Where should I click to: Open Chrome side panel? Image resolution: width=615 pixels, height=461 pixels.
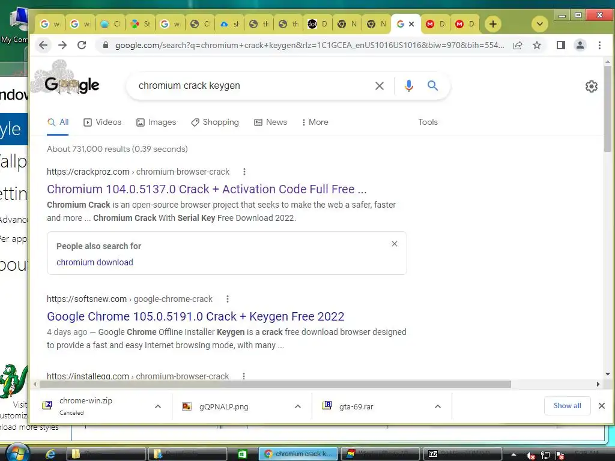(561, 45)
